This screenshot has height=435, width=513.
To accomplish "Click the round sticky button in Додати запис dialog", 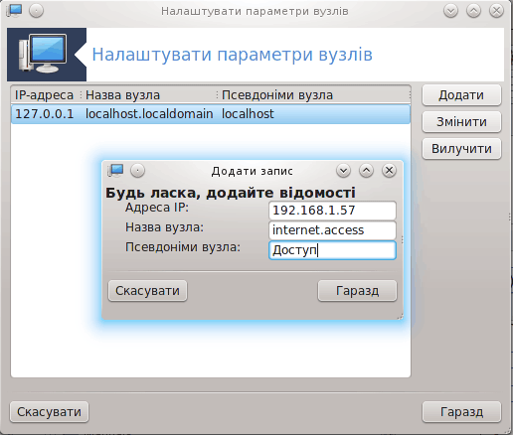I will [137, 171].
